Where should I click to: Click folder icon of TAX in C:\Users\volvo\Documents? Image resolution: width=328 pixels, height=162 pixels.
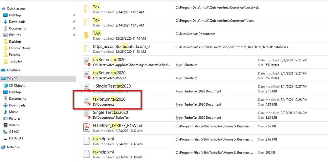pos(86,35)
